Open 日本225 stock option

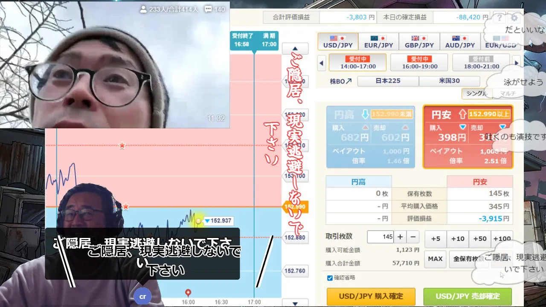coord(388,81)
